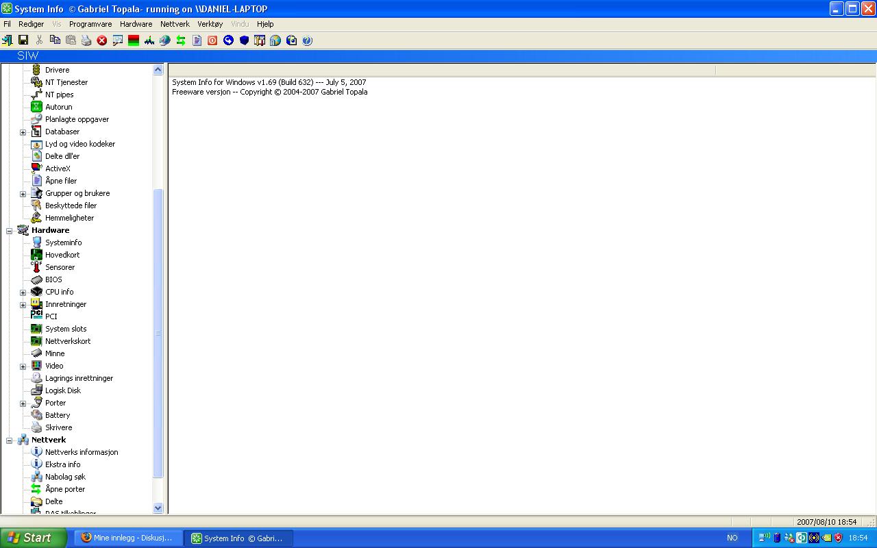877x548 pixels.
Task: Select Nettverkskort in the tree
Action: click(68, 341)
